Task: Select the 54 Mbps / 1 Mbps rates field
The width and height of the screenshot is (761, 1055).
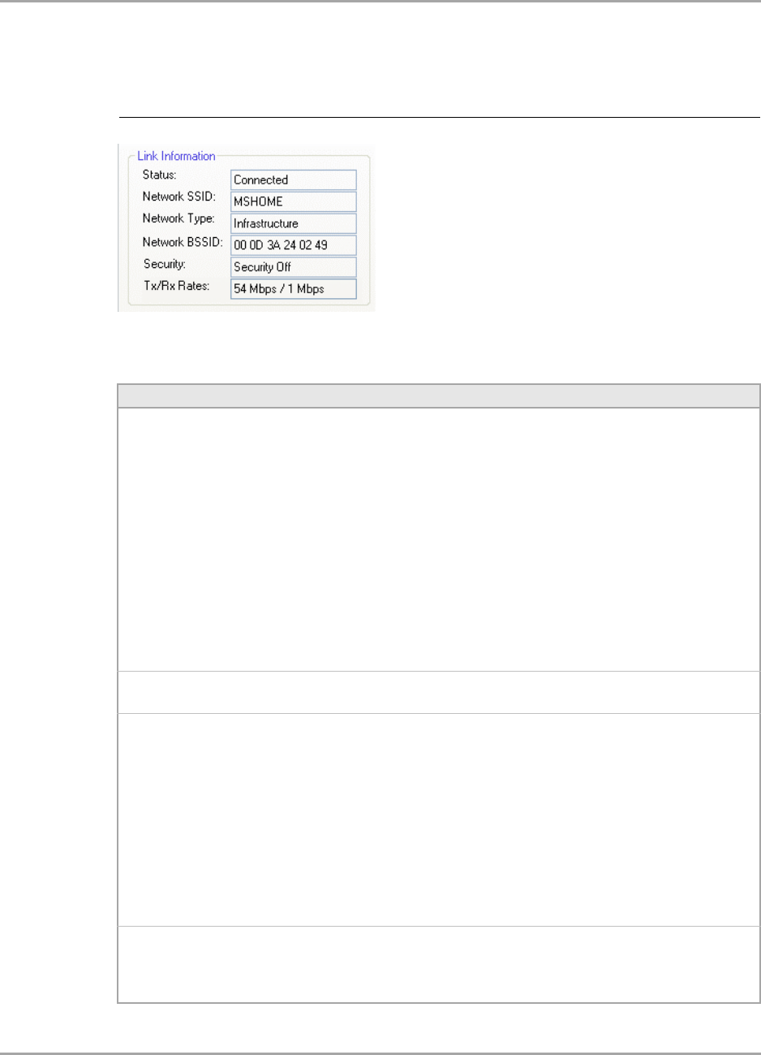Action: [x=294, y=289]
